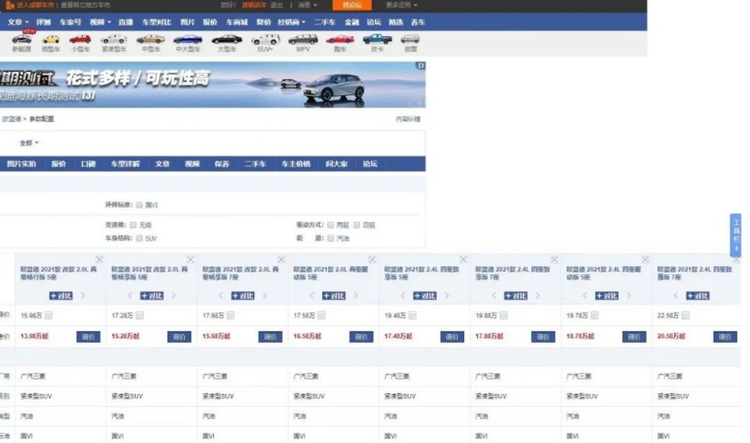This screenshot has height=443, width=750.
Task: Add 2.0L 两驱畅行版 5座 to 对比
Action: point(61,296)
